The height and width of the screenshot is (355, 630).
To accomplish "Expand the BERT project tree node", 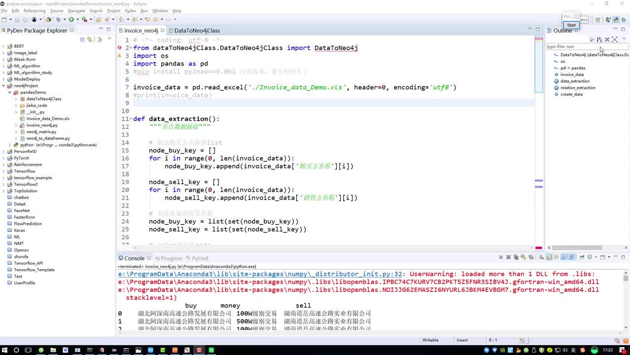I will point(3,46).
